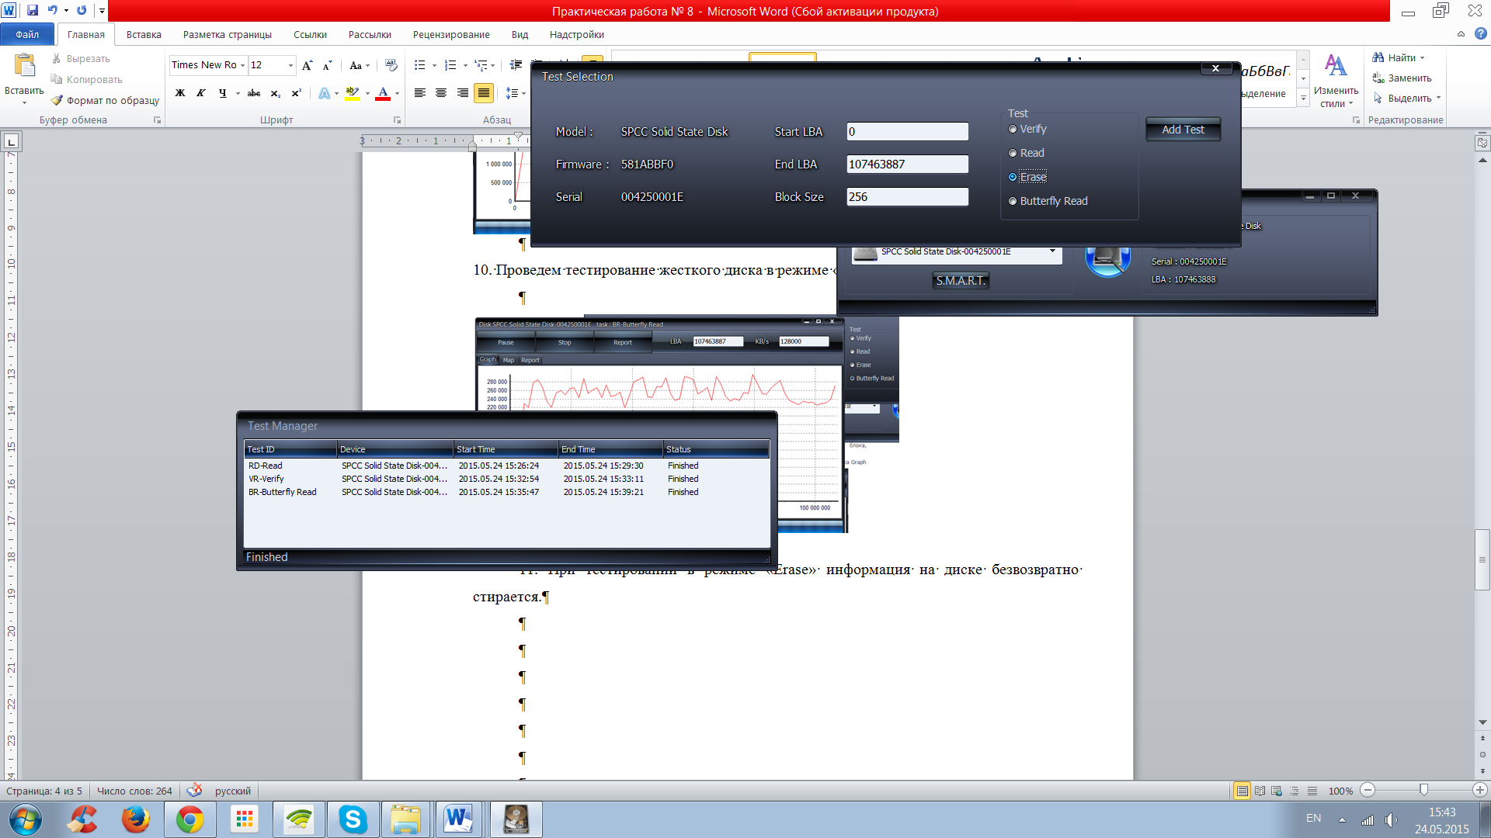Open Google Chrome from taskbar
The image size is (1491, 838).
coord(189,819)
